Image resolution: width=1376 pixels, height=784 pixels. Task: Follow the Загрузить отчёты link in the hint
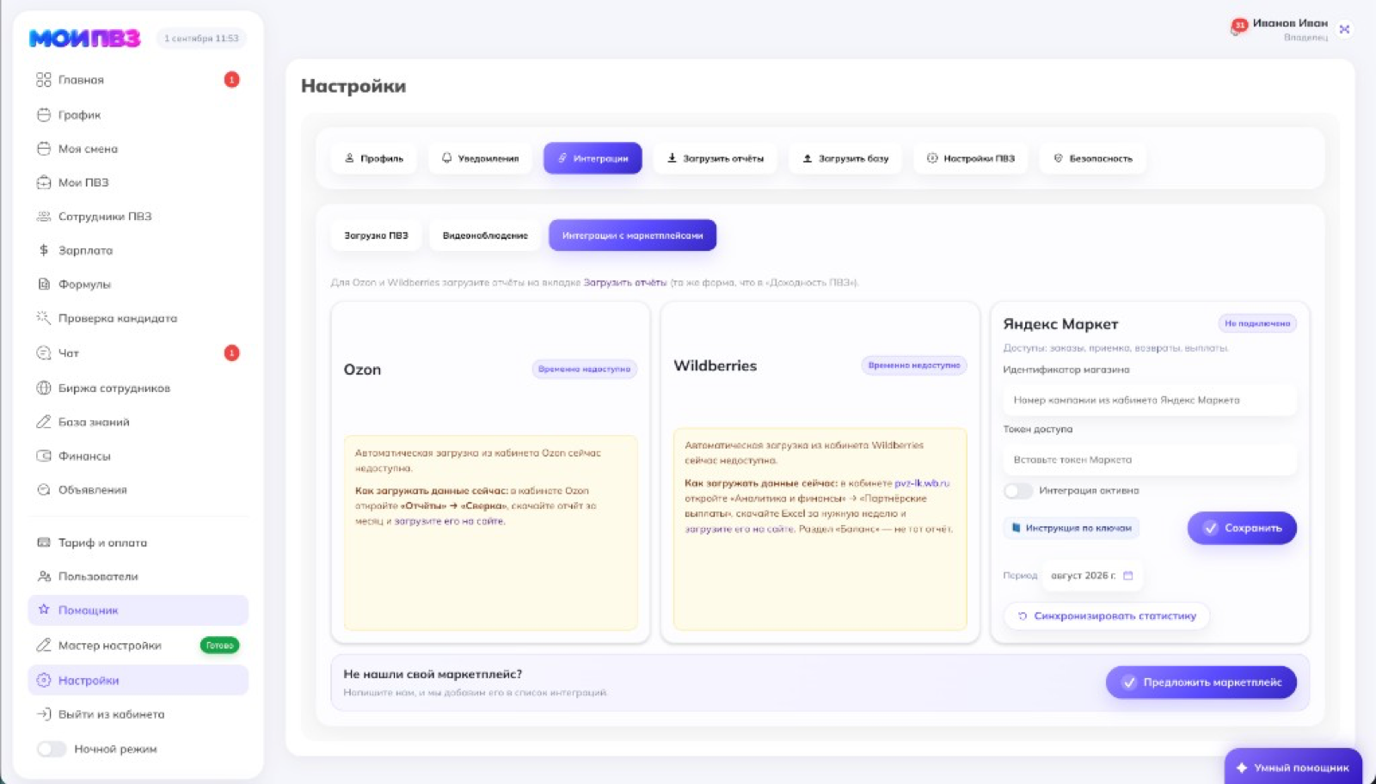(x=625, y=283)
